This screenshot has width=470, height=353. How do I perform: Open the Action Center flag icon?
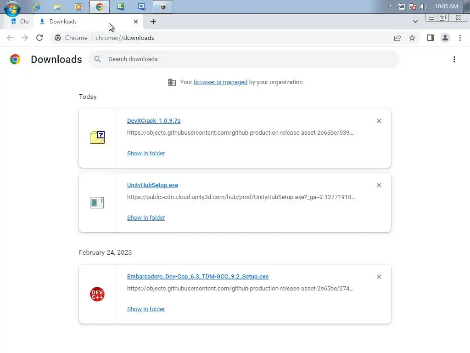coord(413,6)
